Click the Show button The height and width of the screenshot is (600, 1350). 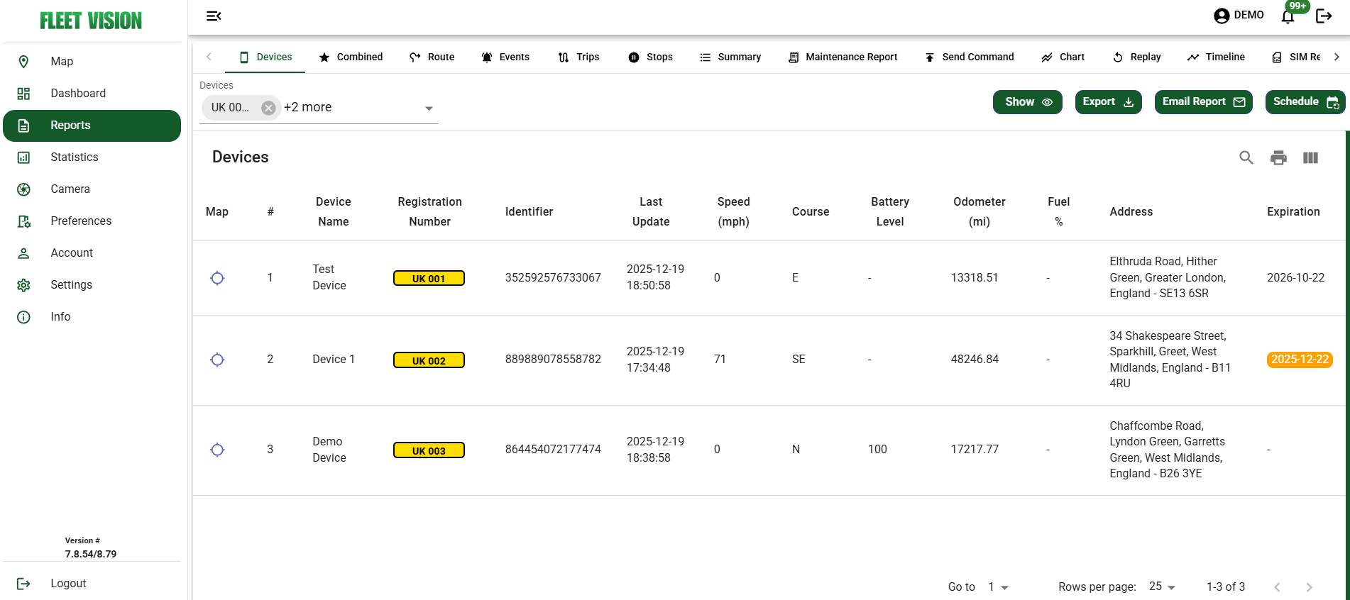pos(1027,102)
